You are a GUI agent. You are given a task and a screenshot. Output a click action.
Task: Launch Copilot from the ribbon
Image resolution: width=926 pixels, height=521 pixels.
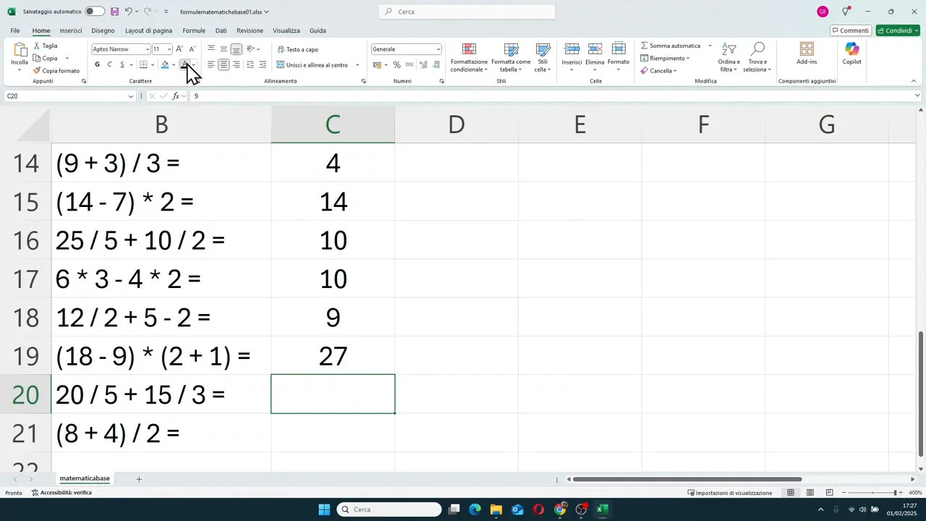tap(851, 54)
